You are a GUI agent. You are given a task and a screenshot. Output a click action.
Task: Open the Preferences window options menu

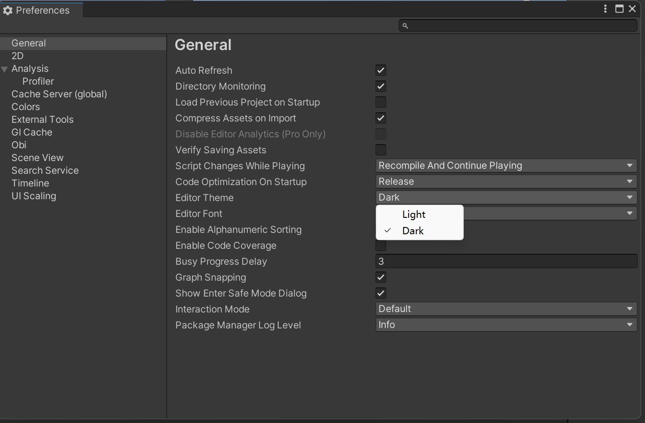(x=605, y=9)
